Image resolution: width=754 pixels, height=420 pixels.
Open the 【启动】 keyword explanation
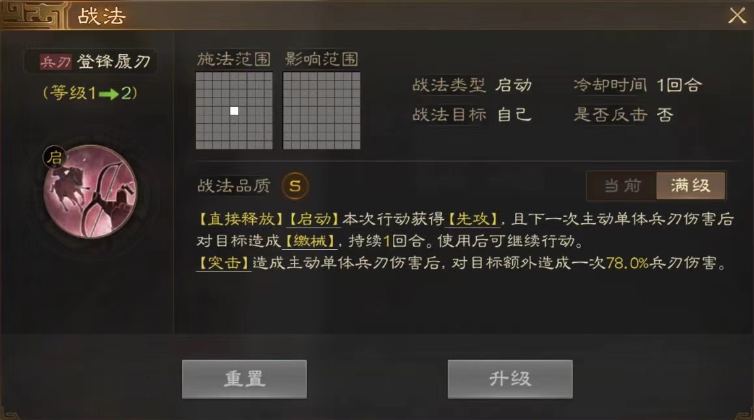click(313, 219)
